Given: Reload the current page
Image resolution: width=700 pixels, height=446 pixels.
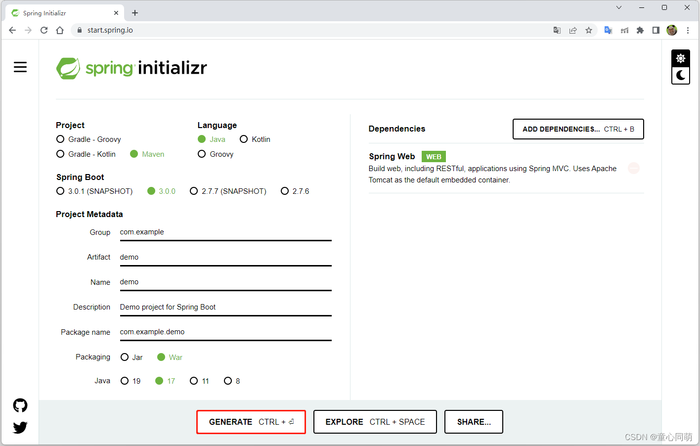Looking at the screenshot, I should [44, 30].
